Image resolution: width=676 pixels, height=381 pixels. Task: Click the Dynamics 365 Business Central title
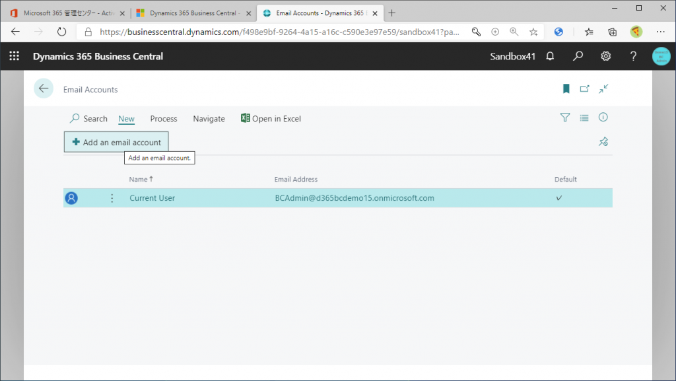point(98,57)
